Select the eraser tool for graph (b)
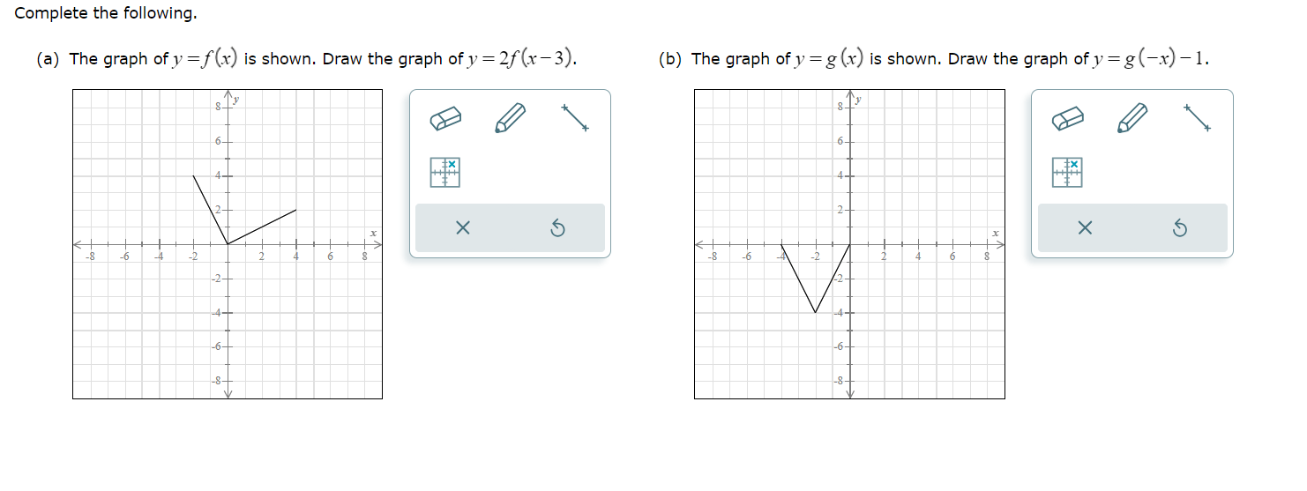The image size is (1307, 491). pyautogui.click(x=1067, y=120)
